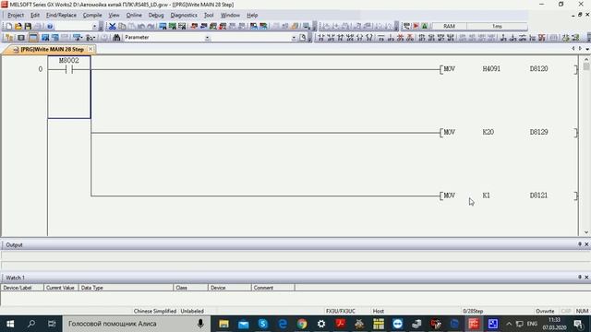Start simulation with the red arrow icon
This screenshot has width=591, height=332.
coord(416,26)
